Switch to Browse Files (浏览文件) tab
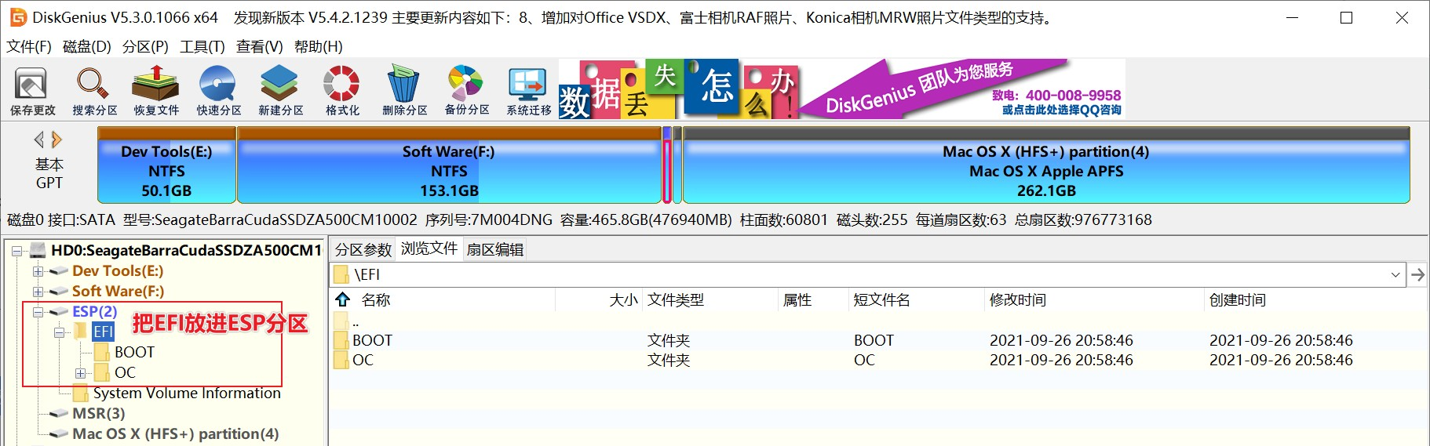 pyautogui.click(x=429, y=248)
